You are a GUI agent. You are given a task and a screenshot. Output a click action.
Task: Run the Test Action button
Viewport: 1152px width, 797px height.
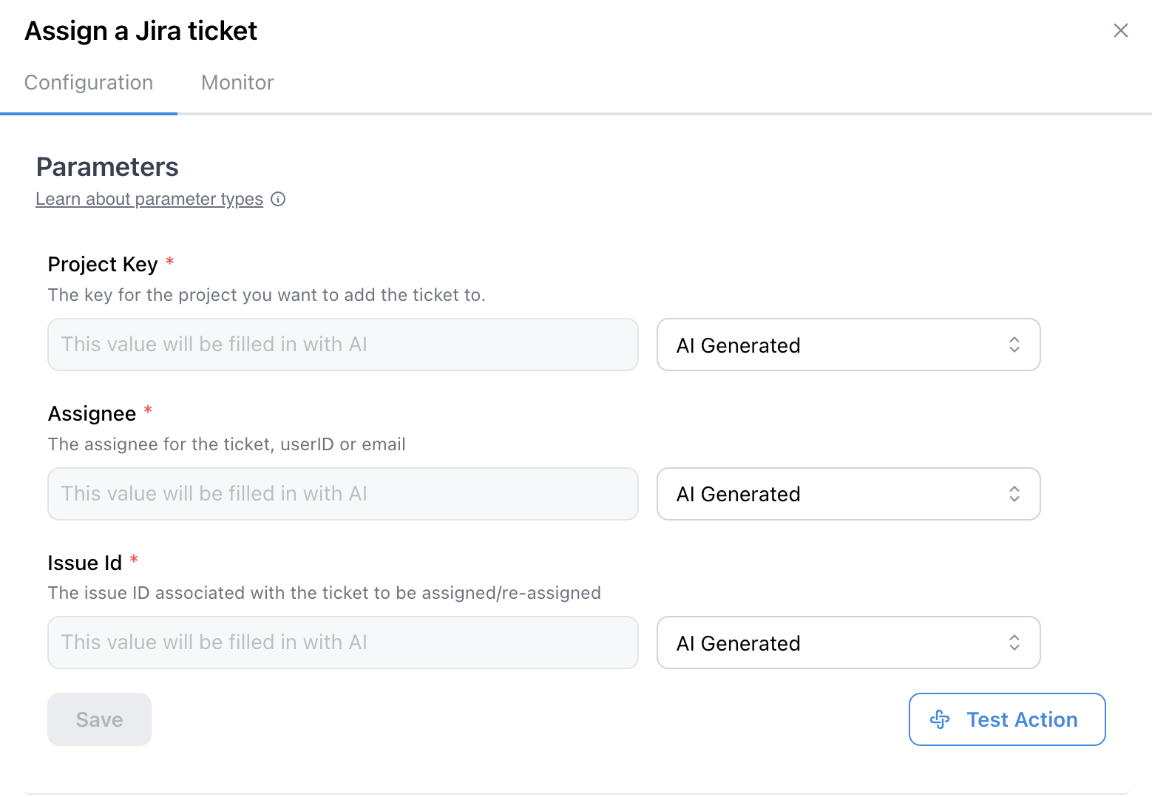1006,719
